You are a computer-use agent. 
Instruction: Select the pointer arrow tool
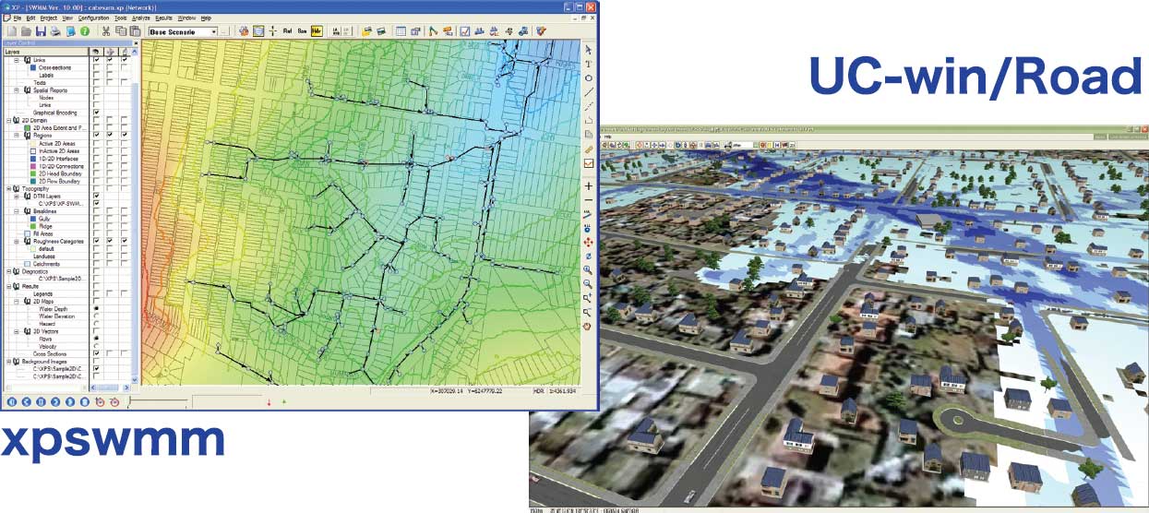pos(589,50)
